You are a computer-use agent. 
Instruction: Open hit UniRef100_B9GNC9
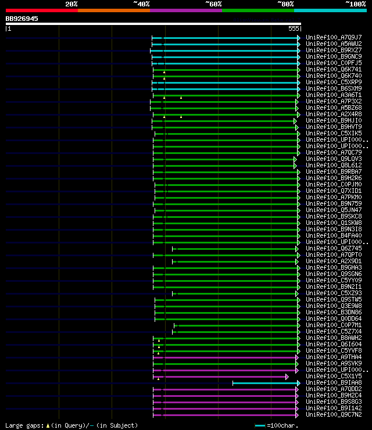(x=334, y=56)
